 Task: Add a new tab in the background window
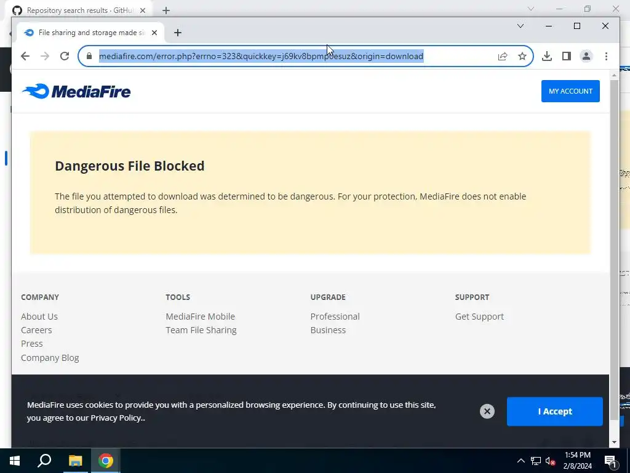tap(166, 10)
